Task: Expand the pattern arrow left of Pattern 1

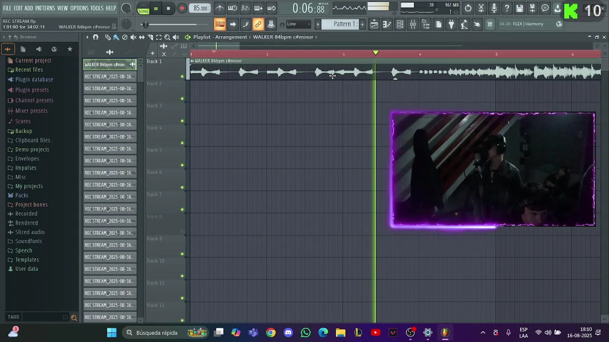Action: tap(318, 24)
